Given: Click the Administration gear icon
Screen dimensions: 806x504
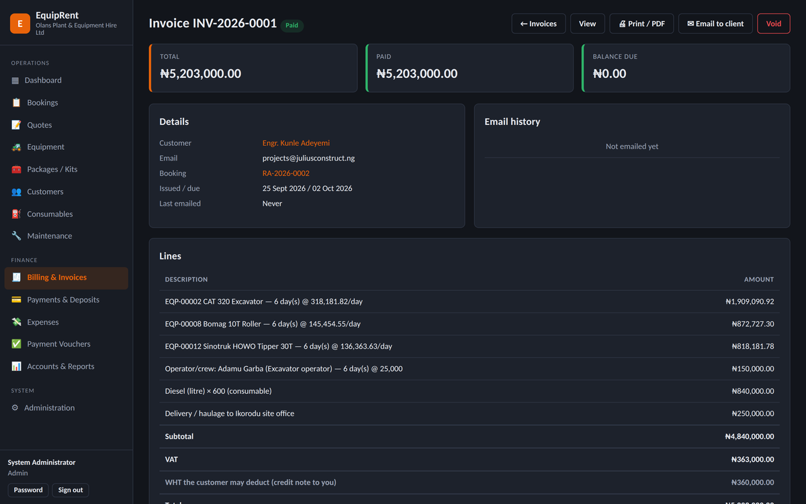Looking at the screenshot, I should point(15,408).
